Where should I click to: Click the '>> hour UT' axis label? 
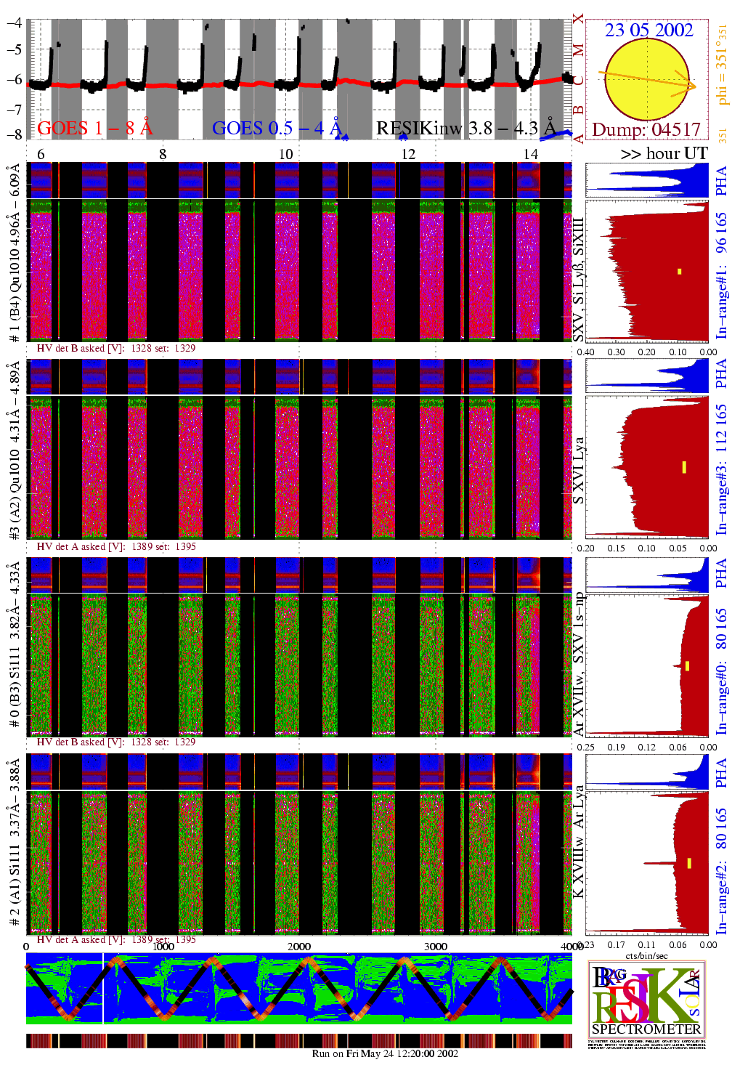pyautogui.click(x=664, y=153)
